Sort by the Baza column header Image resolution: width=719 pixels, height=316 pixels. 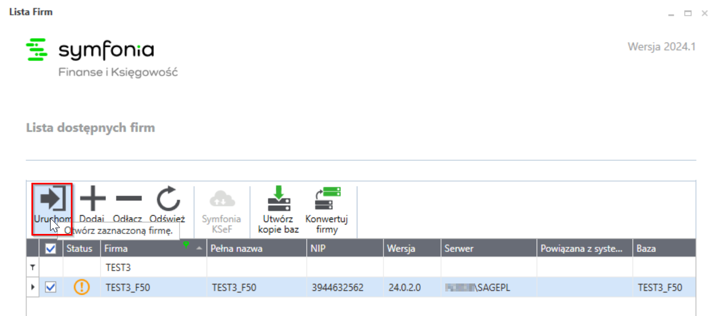(x=664, y=248)
